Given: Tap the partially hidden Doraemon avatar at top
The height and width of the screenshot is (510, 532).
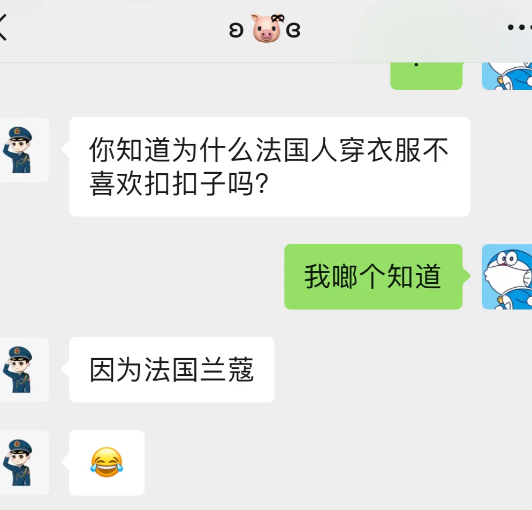Looking at the screenshot, I should pos(507,76).
